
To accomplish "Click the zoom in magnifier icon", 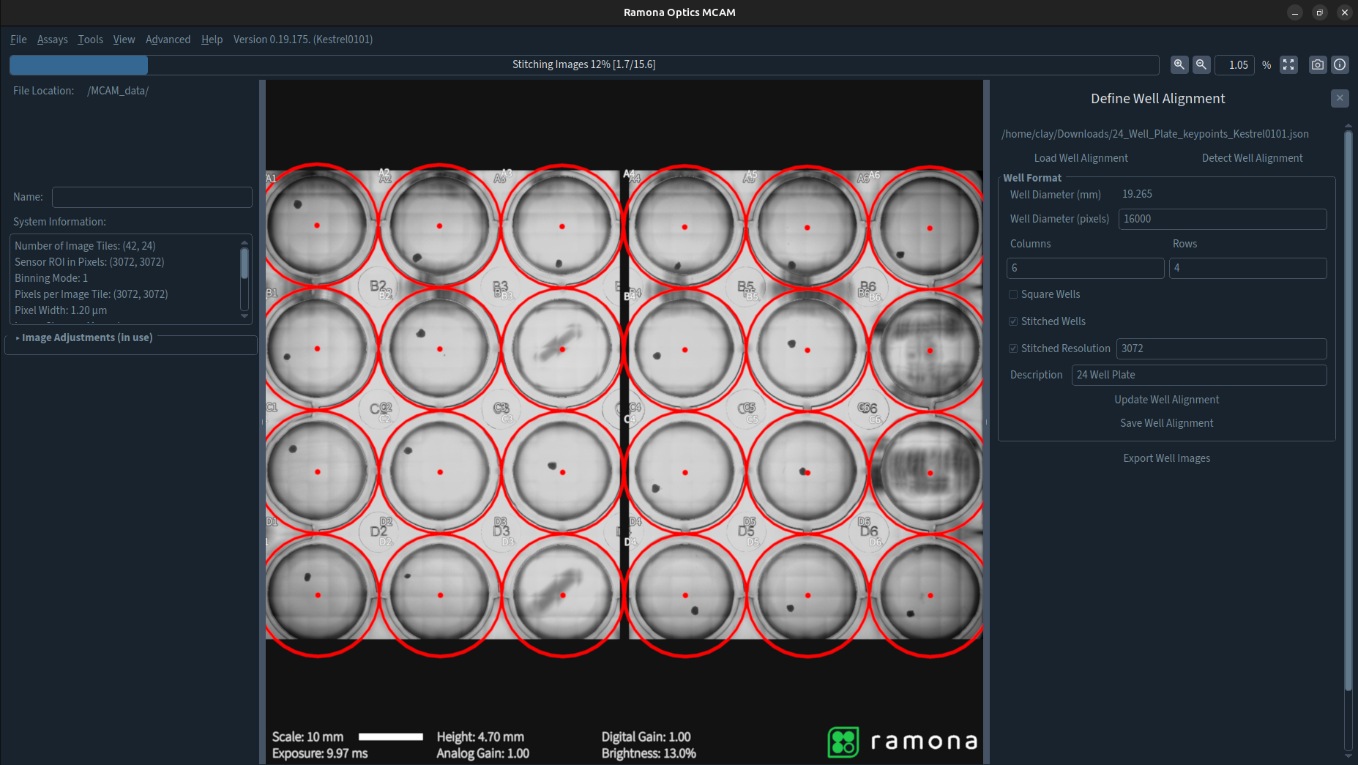I will [x=1179, y=64].
